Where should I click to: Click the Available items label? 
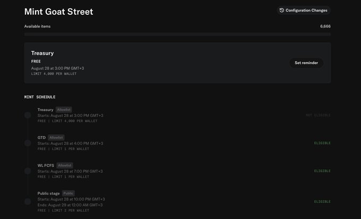click(37, 26)
